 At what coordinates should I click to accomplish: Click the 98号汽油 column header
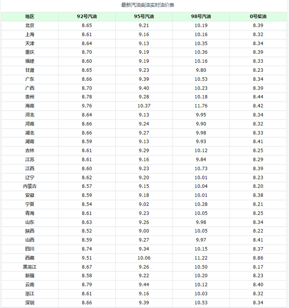pos(201,17)
